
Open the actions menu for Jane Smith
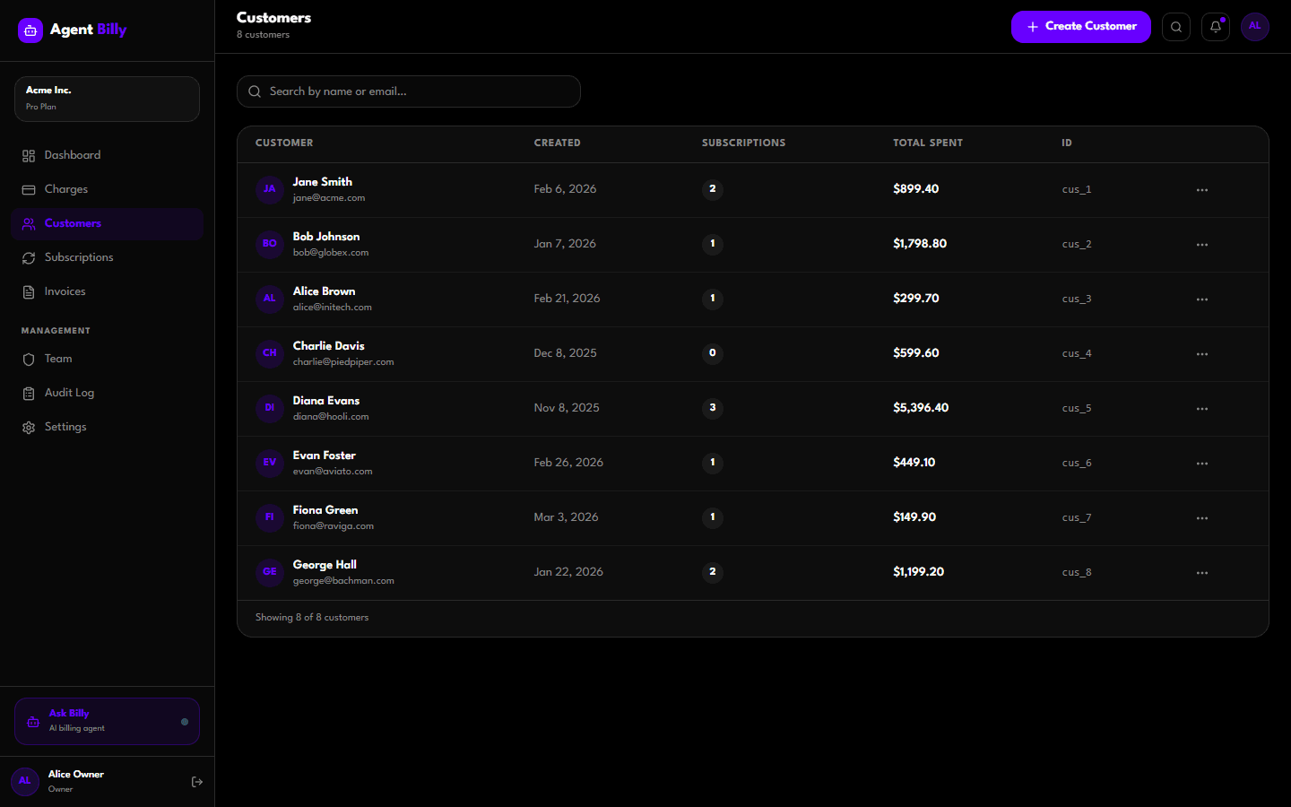tap(1201, 190)
